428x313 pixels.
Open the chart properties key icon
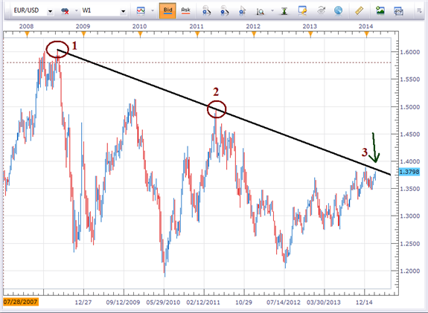pos(302,10)
